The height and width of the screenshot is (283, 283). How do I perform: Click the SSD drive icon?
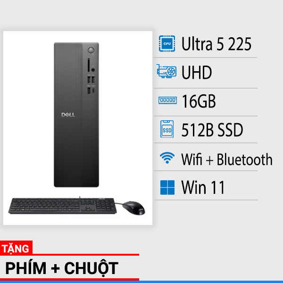pos(167,129)
